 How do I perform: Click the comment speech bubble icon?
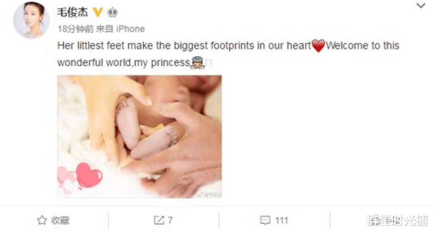pyautogui.click(x=265, y=220)
